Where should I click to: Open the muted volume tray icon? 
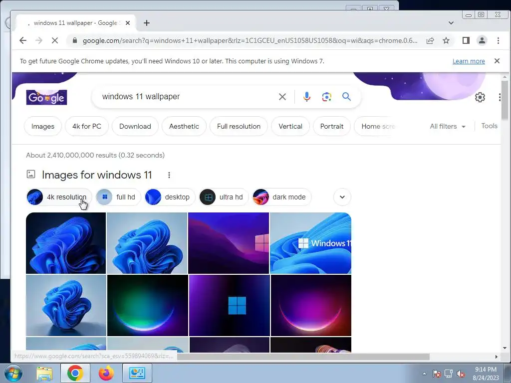click(x=461, y=374)
